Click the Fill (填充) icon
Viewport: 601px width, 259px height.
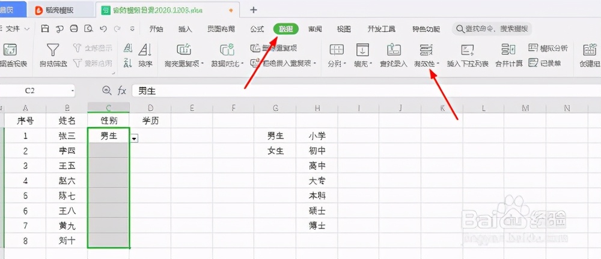362,50
